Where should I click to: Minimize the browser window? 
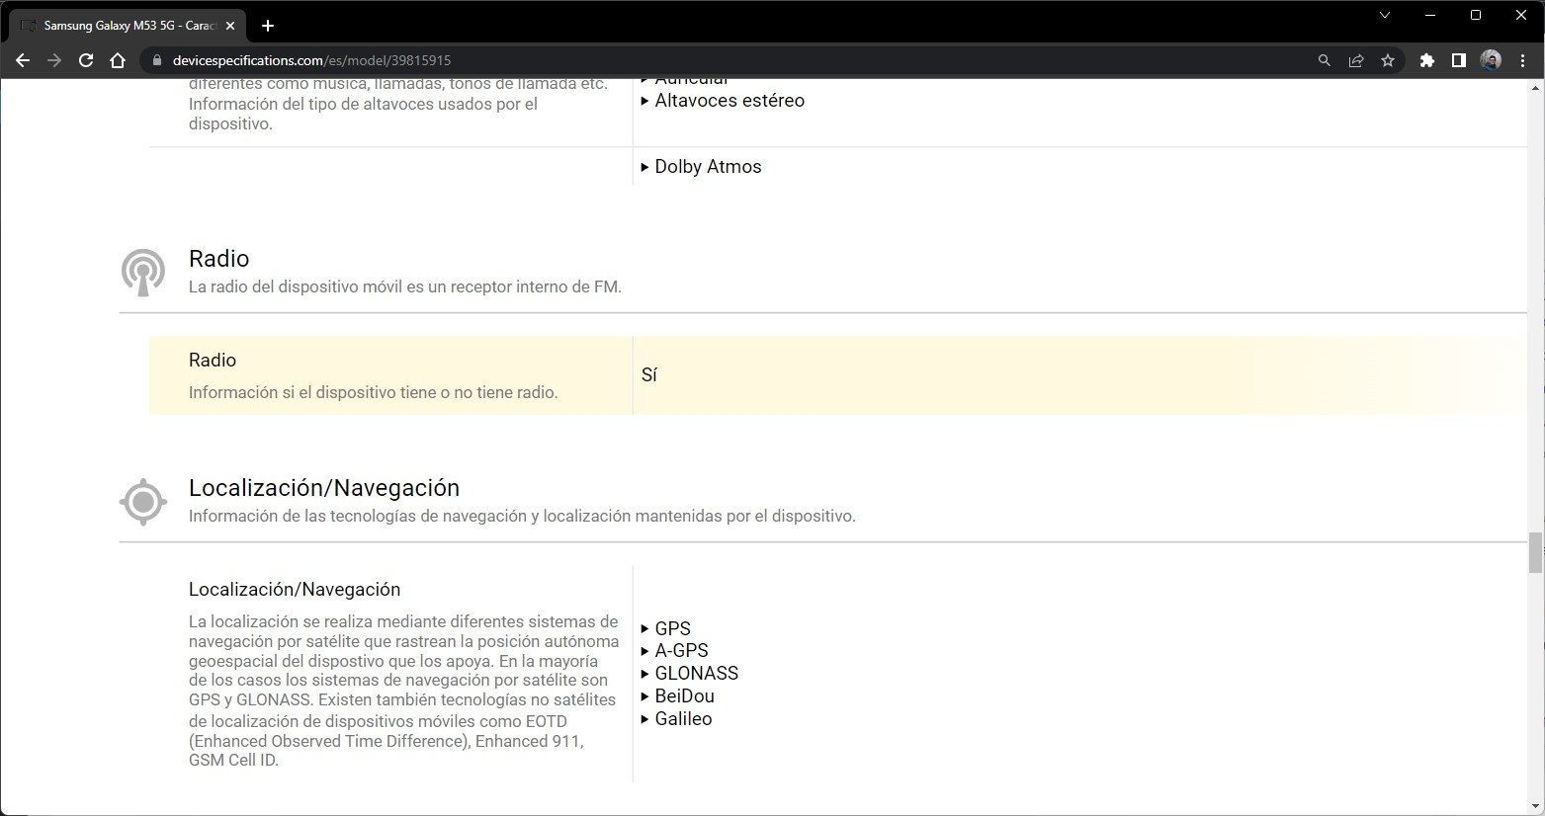click(1430, 15)
